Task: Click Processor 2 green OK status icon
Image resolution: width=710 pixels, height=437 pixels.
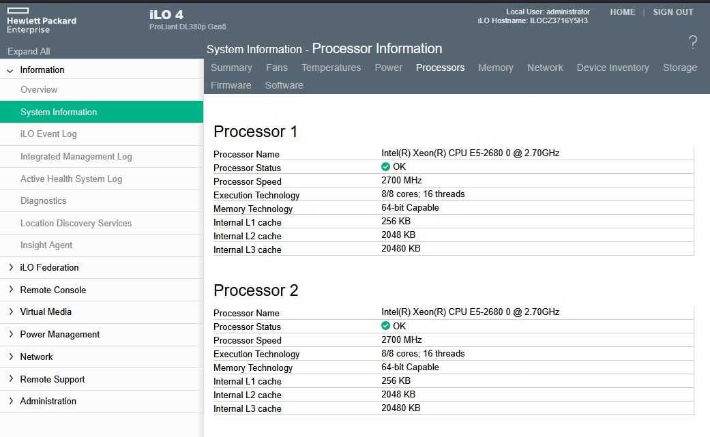Action: (x=385, y=326)
